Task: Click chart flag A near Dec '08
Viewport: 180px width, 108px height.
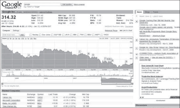Action: pos(126,61)
